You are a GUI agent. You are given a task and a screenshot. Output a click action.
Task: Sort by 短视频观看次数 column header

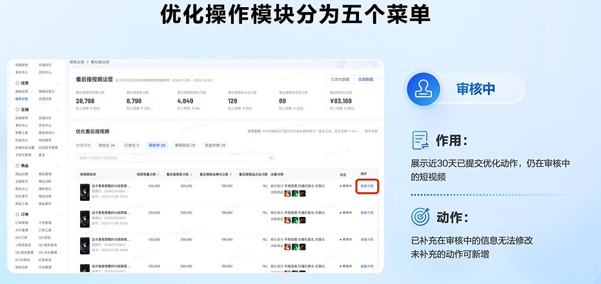(148, 175)
